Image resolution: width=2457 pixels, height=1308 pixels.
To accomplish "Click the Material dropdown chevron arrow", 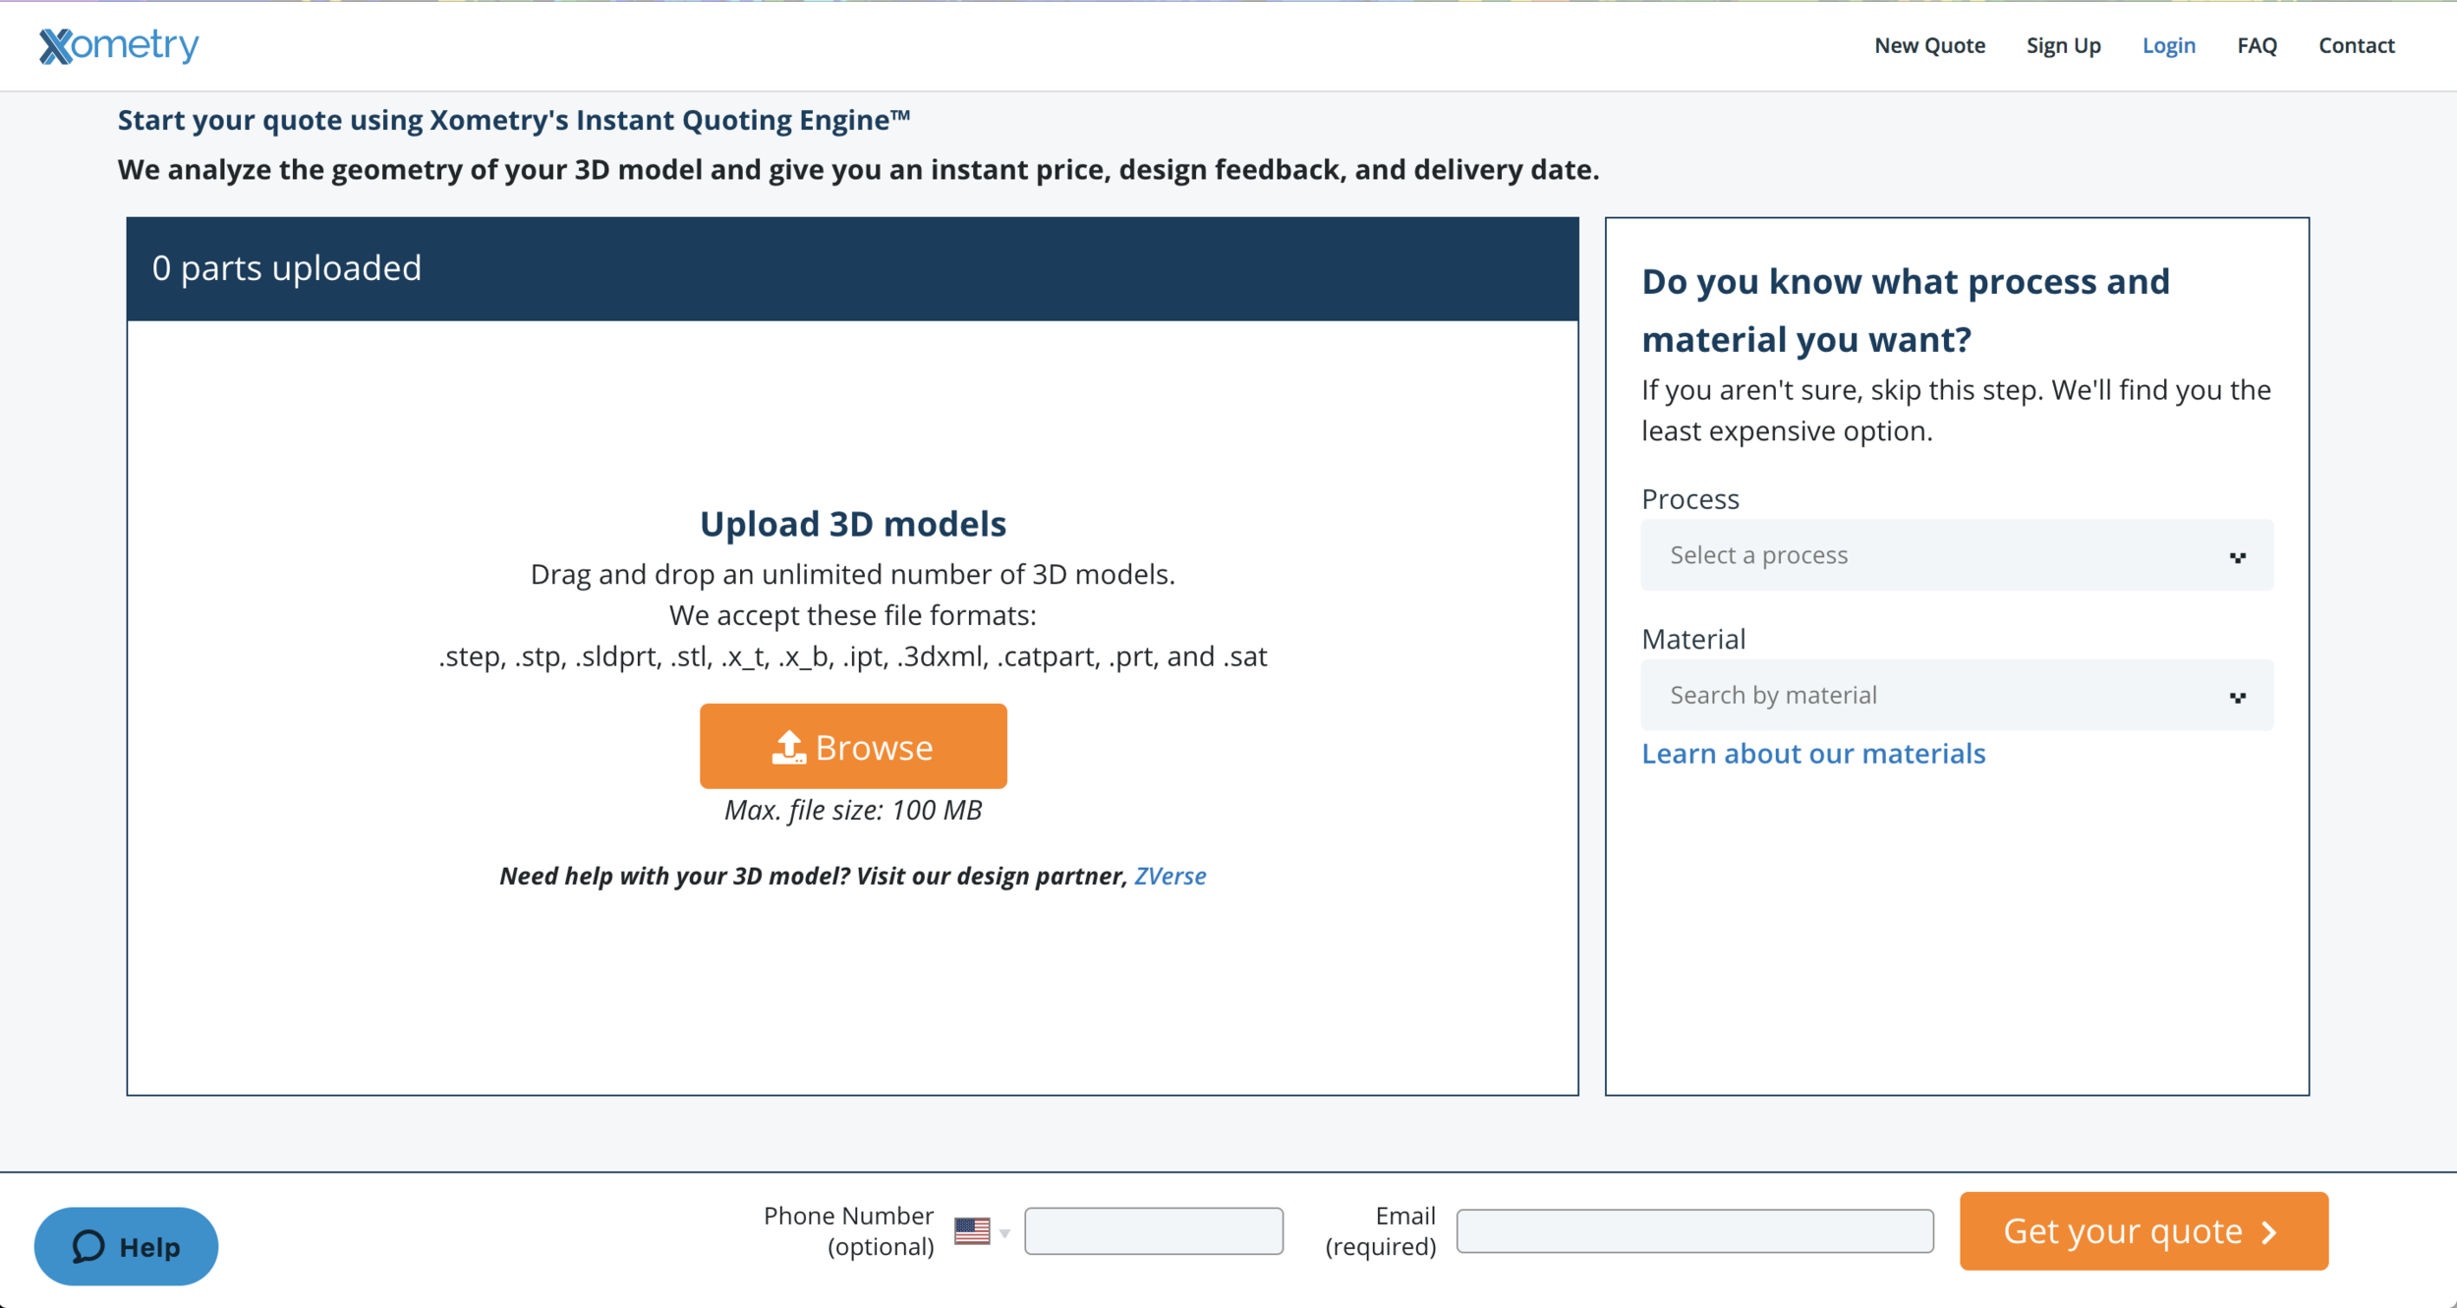I will click(x=2238, y=697).
